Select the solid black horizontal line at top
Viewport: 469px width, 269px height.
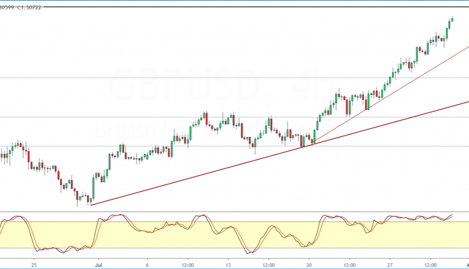(255, 7)
